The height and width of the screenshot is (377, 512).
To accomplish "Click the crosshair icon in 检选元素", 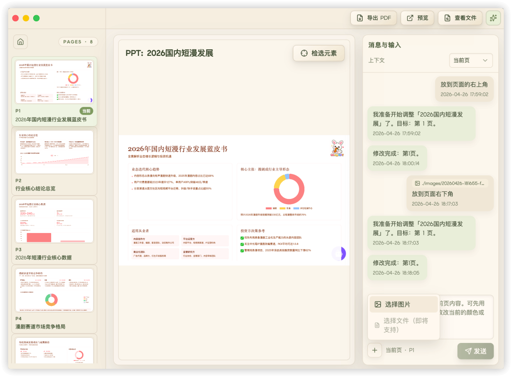I will point(304,53).
